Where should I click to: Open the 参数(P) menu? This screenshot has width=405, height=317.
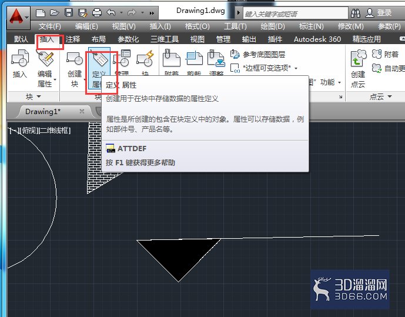389,26
